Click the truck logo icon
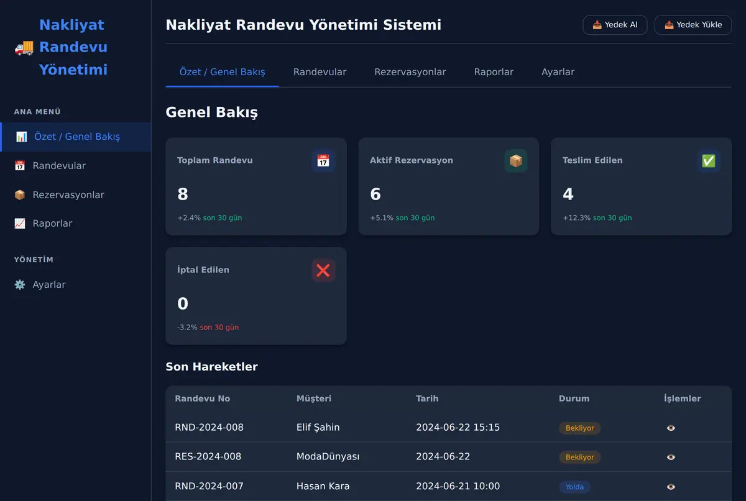The width and height of the screenshot is (746, 501). (x=24, y=47)
